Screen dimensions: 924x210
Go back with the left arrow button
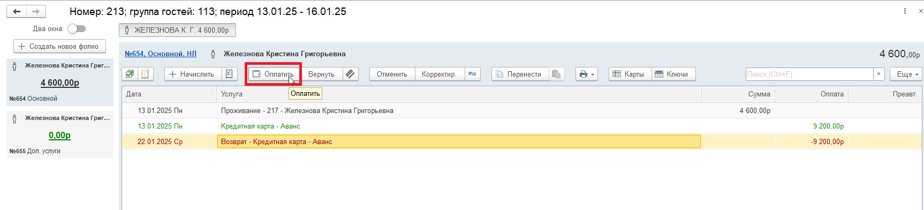click(17, 11)
